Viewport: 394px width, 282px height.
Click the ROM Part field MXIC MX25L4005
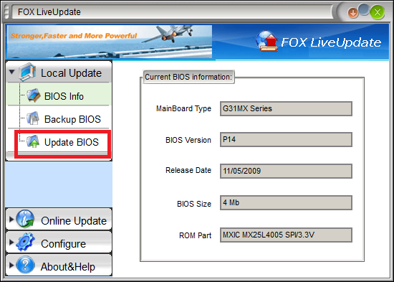(x=286, y=235)
